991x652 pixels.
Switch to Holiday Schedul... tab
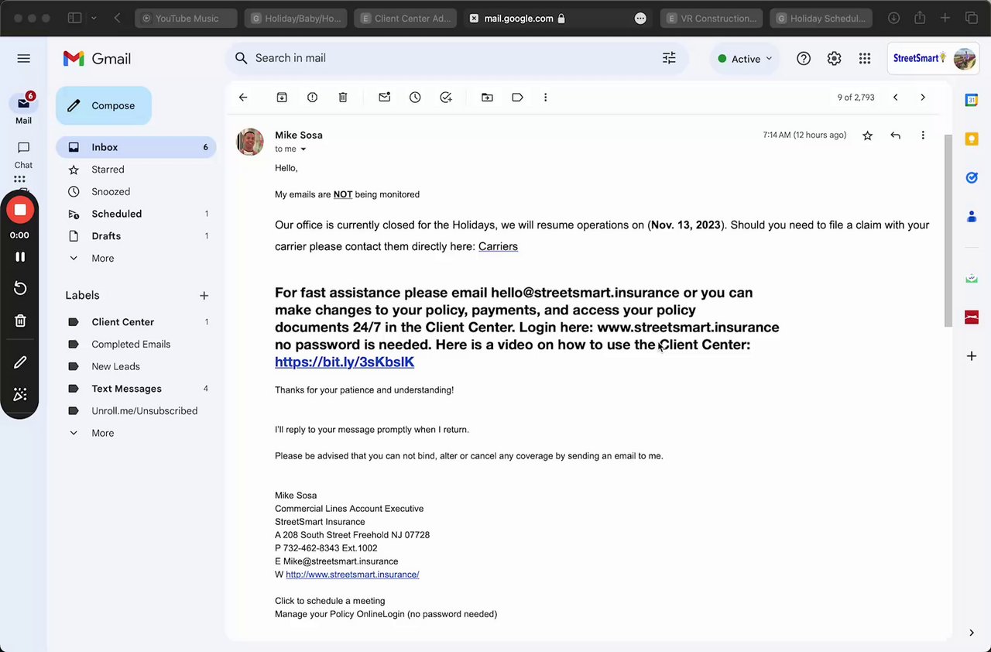pyautogui.click(x=821, y=18)
